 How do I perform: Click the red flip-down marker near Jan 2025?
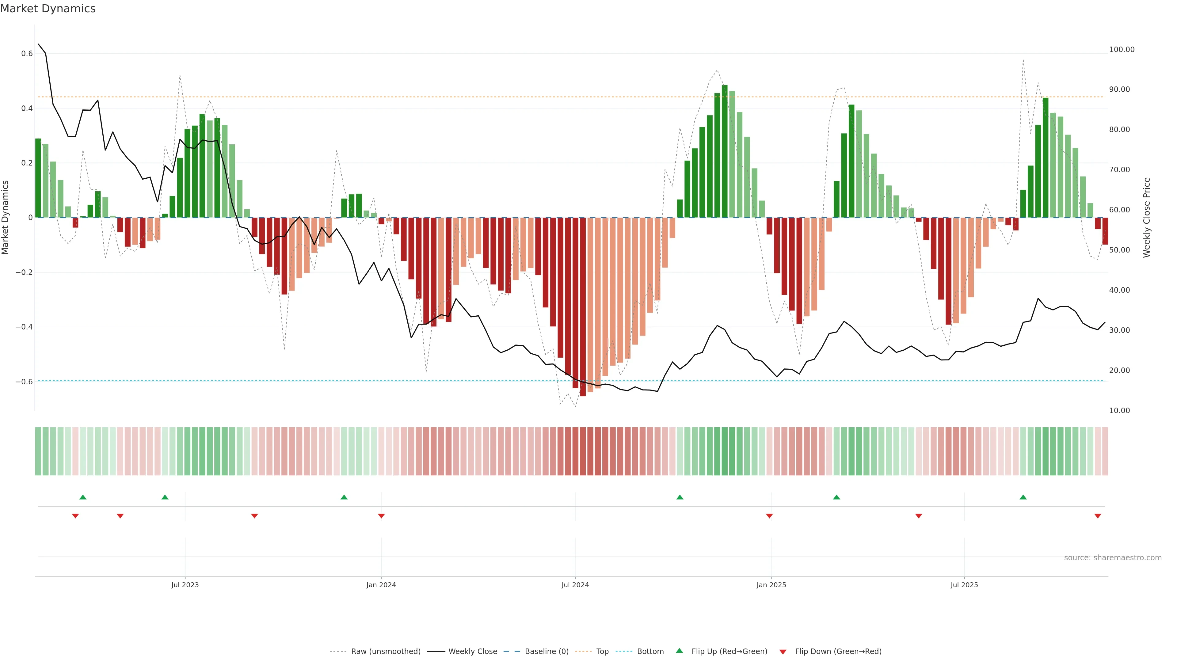click(769, 516)
